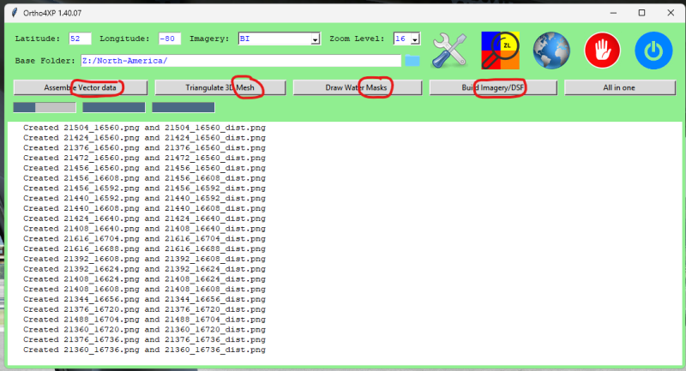Click the blue power exit icon
Viewport: 686px width, 371px height.
pyautogui.click(x=653, y=51)
